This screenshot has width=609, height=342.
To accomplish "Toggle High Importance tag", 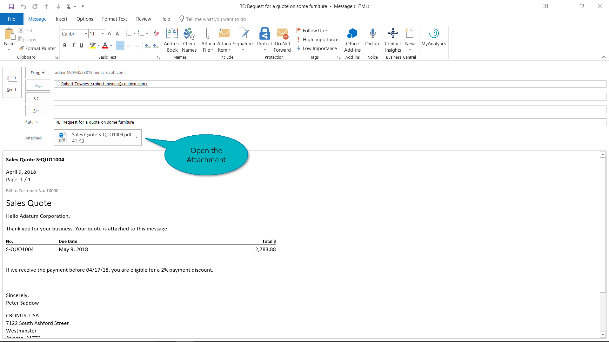I will [x=318, y=40].
